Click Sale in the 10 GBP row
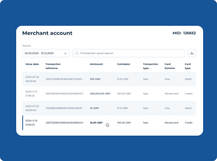217x161 pixels. click(x=146, y=108)
